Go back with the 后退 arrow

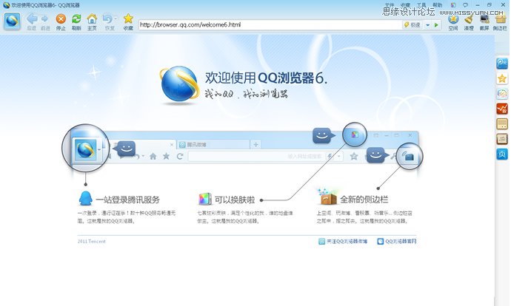[x=32, y=19]
